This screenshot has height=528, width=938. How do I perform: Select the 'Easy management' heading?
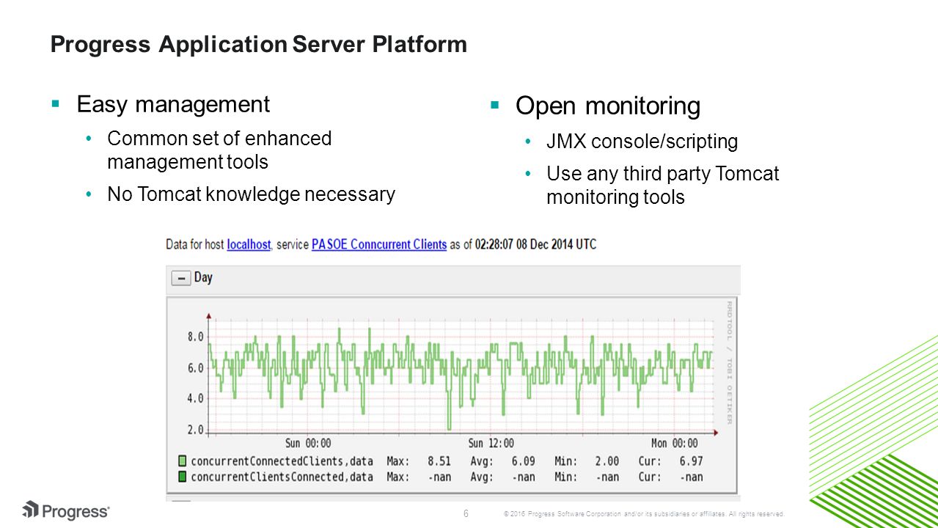click(173, 104)
